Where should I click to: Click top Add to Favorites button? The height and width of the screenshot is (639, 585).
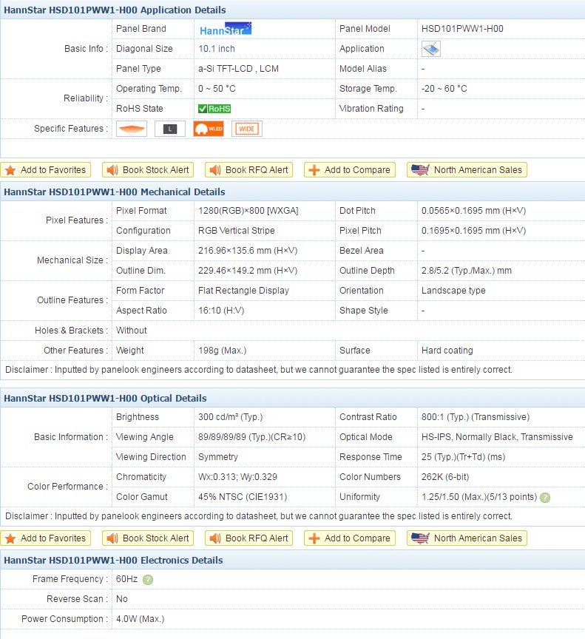(46, 170)
